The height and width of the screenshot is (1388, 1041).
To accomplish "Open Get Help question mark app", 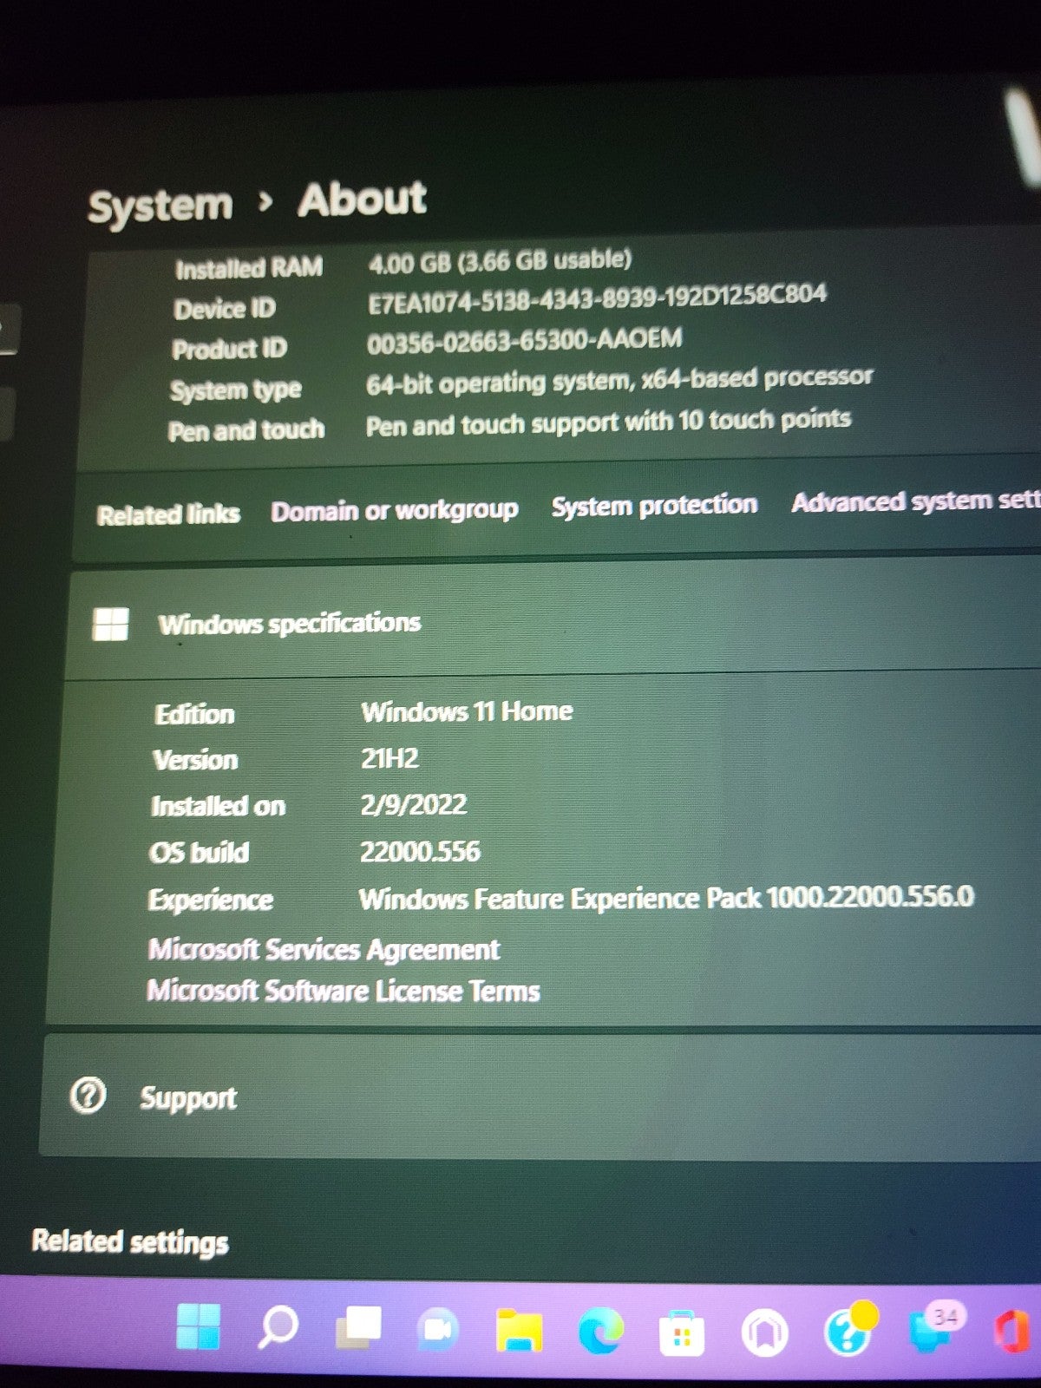I will (847, 1332).
